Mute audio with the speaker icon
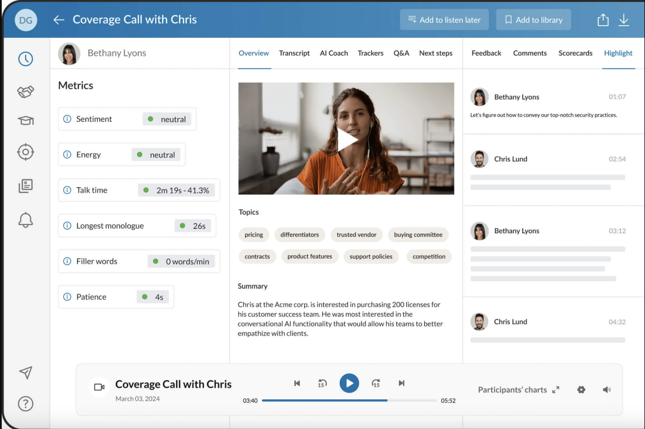Viewport: 645px width, 429px height. [607, 390]
